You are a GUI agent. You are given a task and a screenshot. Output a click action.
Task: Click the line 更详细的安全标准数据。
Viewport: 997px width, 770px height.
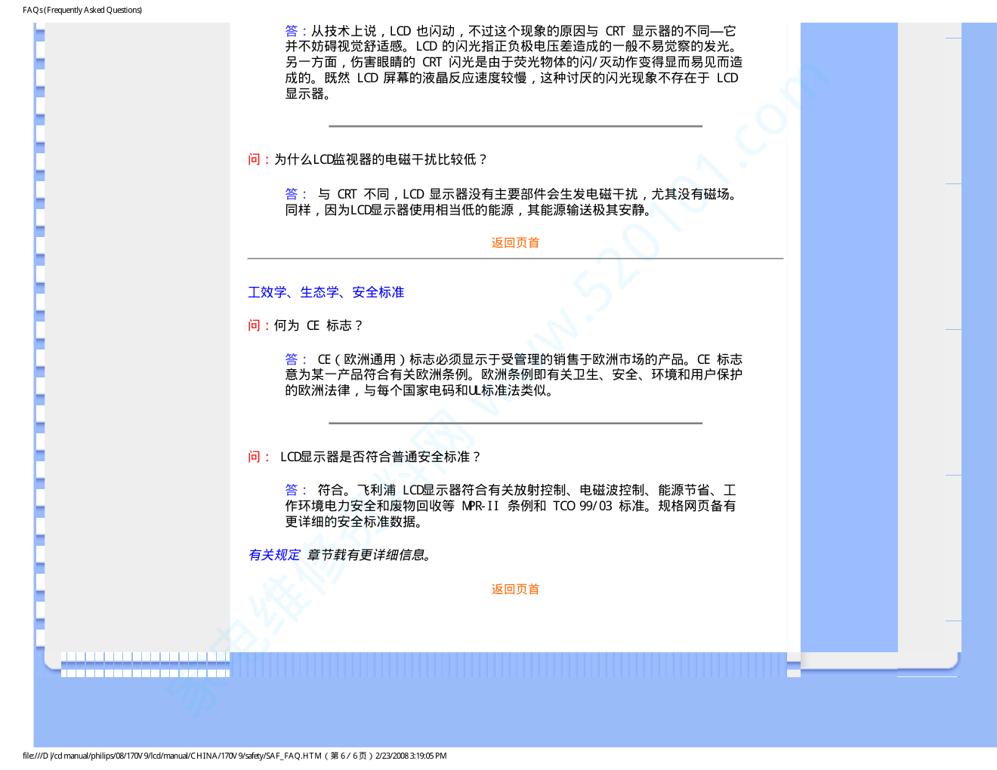tap(356, 522)
